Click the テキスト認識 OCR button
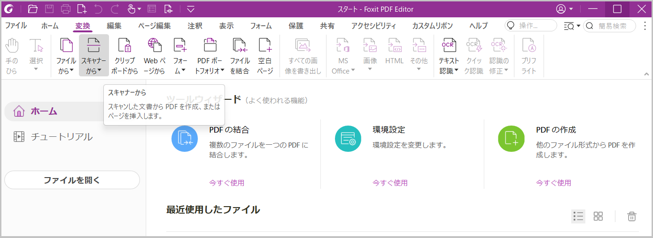 tap(449, 56)
